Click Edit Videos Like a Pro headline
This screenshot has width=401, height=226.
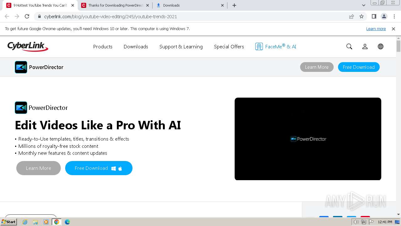click(98, 125)
